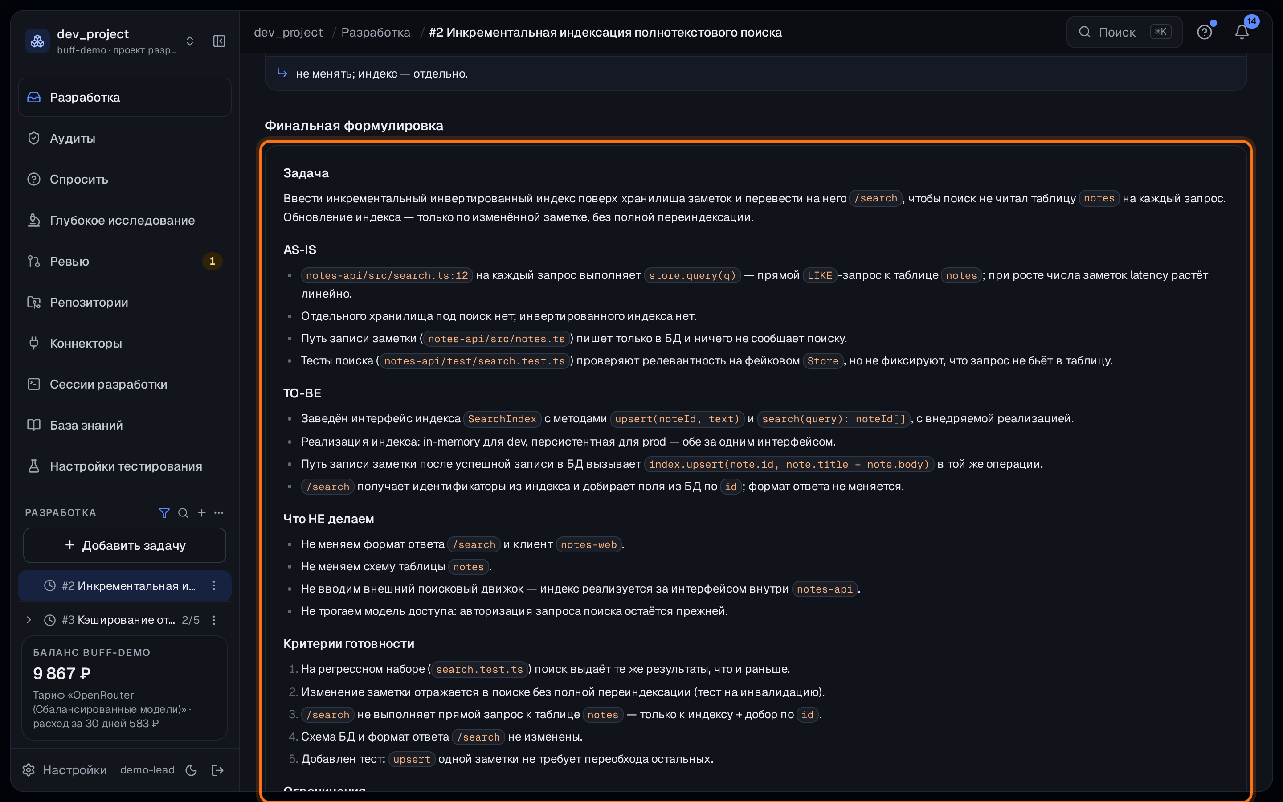Open the Разработка section
The height and width of the screenshot is (802, 1283).
(125, 97)
